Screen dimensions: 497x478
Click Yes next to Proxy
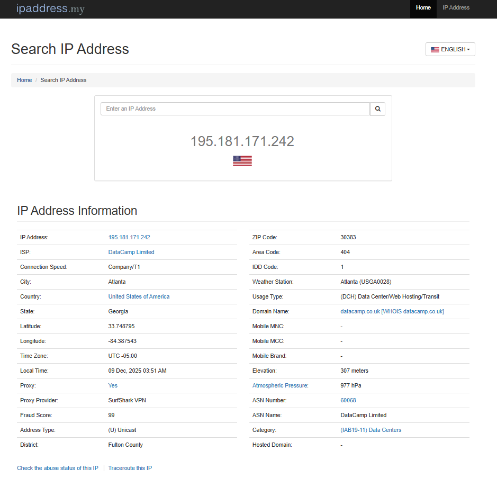click(x=112, y=385)
